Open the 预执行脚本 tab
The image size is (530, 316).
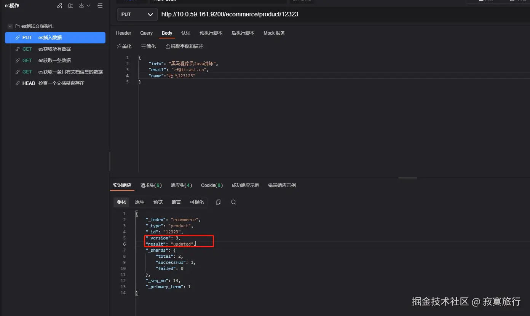click(211, 33)
